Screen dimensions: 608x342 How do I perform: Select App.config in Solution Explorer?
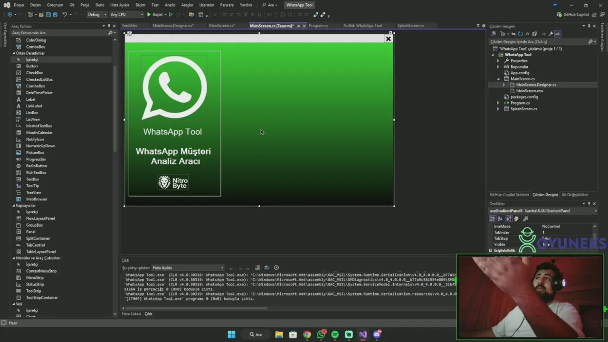point(520,73)
